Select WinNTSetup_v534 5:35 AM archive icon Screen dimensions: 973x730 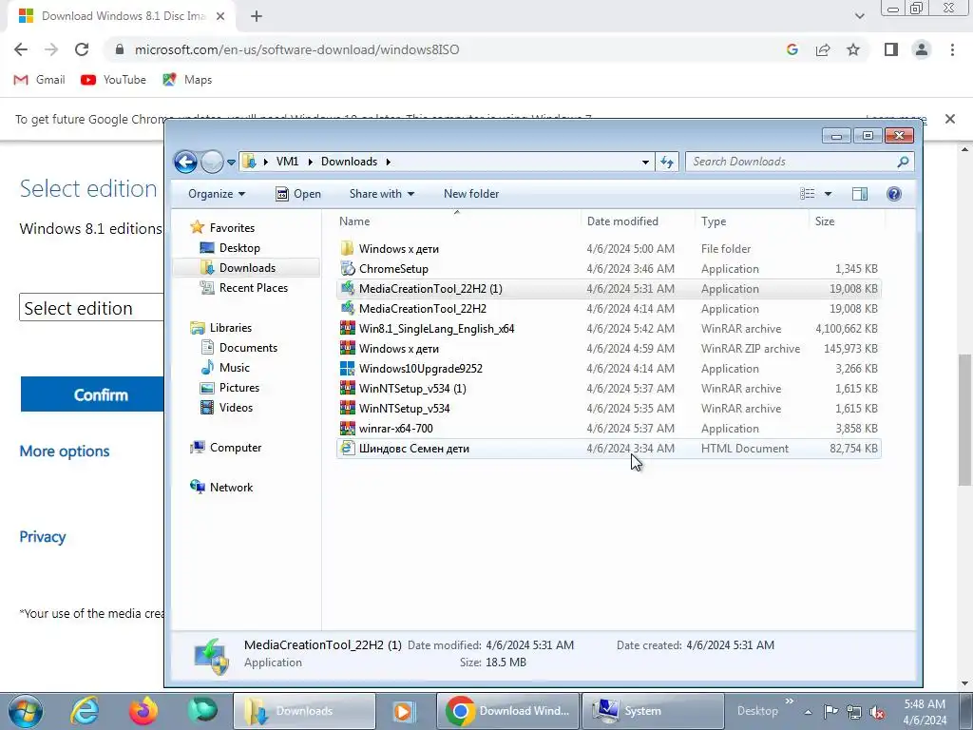348,409
